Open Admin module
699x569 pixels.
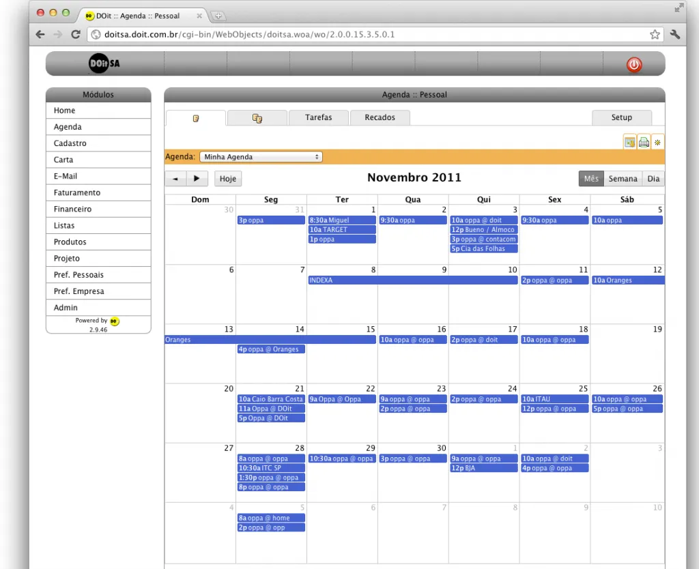click(x=98, y=308)
